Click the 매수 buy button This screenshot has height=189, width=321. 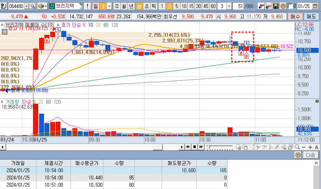pyautogui.click(x=295, y=16)
